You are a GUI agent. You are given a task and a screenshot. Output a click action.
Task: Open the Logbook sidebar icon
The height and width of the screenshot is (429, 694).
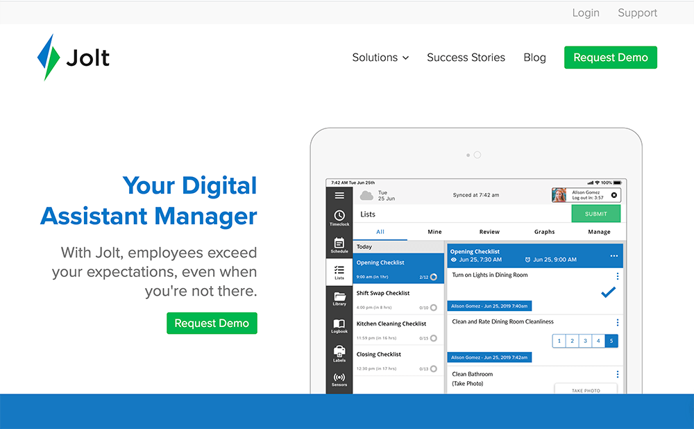[339, 326]
